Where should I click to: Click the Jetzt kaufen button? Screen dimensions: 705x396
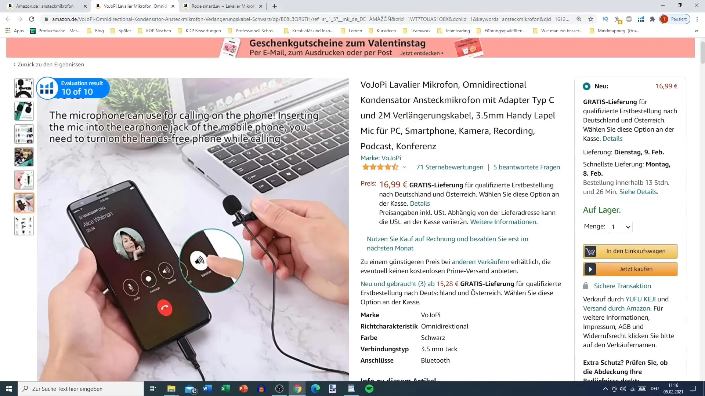coord(630,269)
